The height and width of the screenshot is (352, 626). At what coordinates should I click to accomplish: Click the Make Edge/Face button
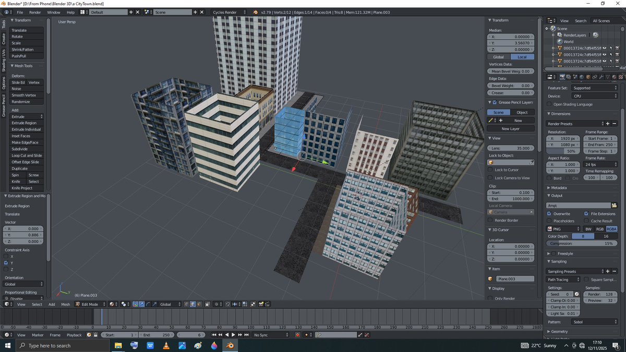(27, 142)
